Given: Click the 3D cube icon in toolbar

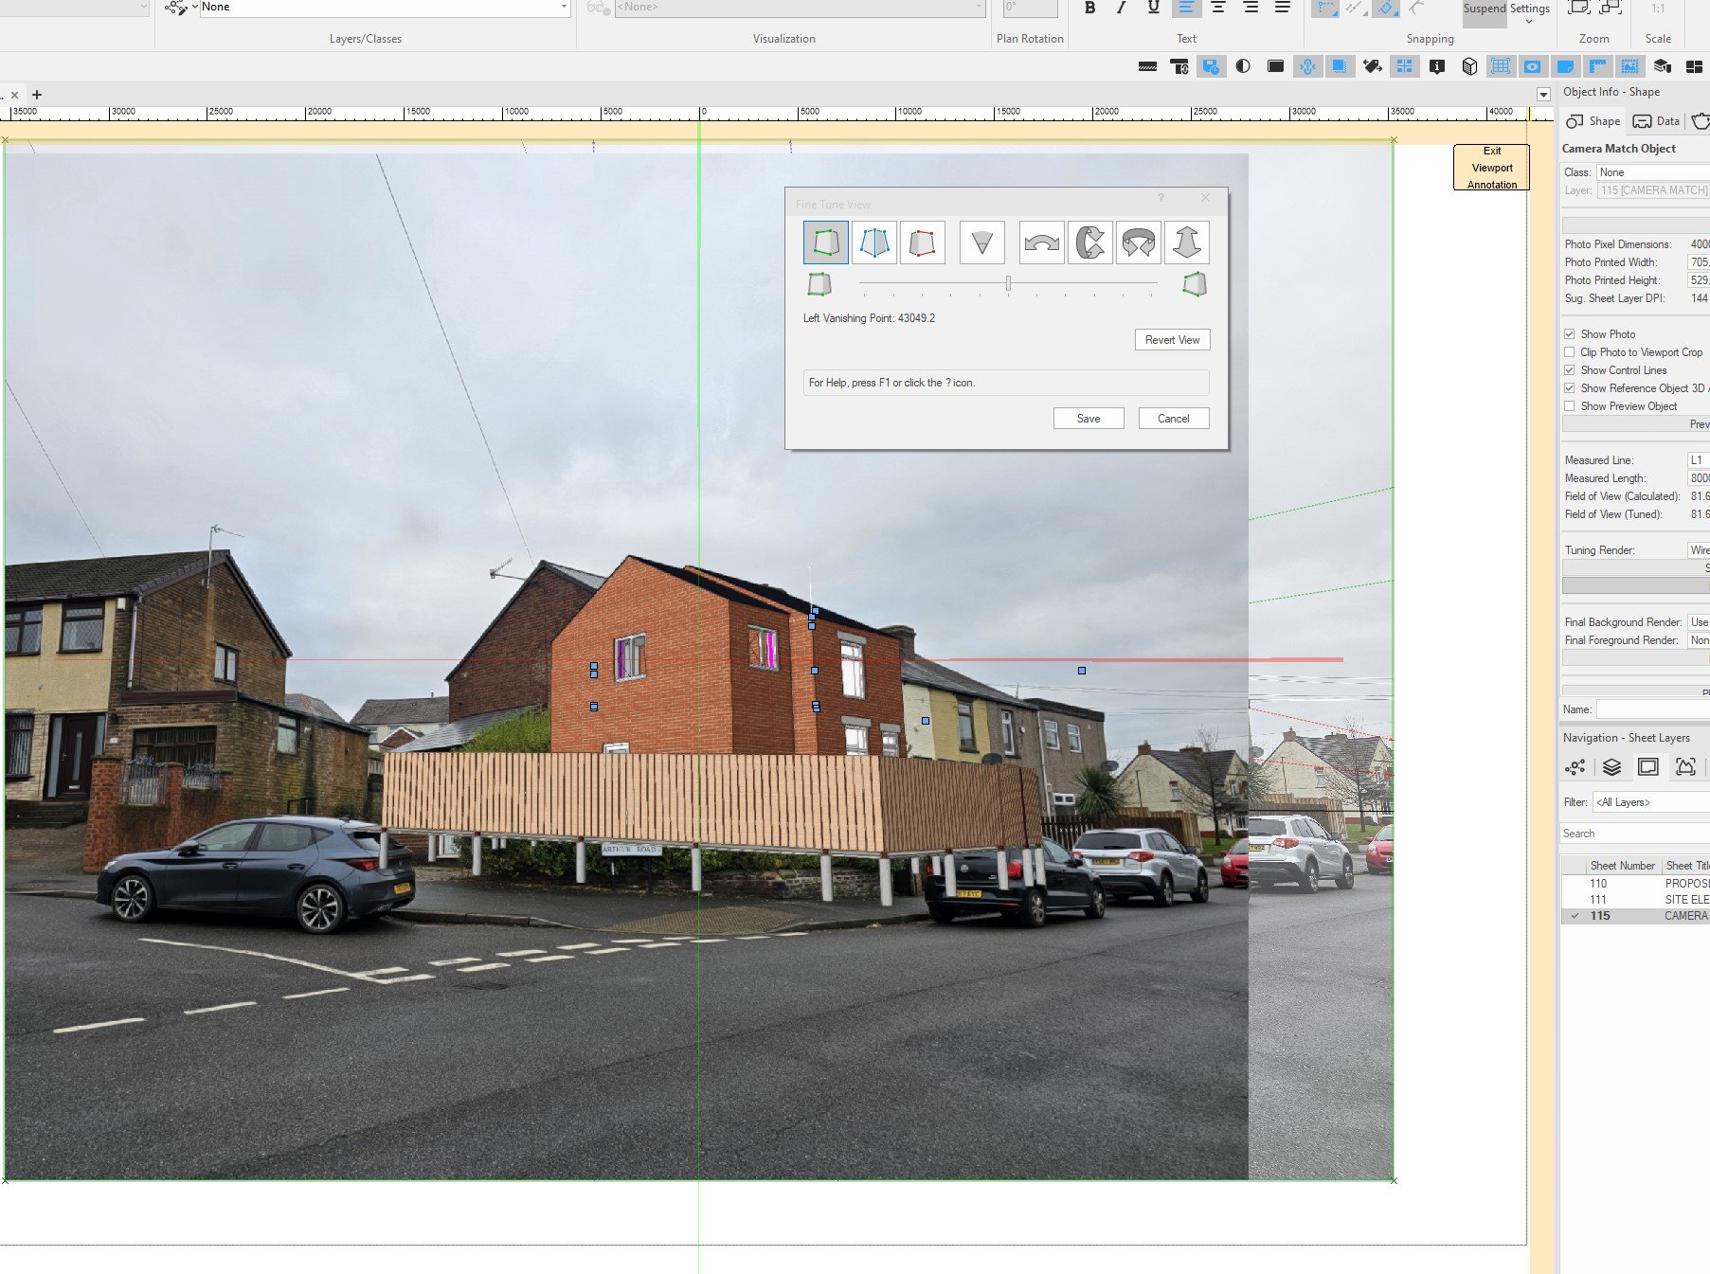Looking at the screenshot, I should click(1469, 66).
